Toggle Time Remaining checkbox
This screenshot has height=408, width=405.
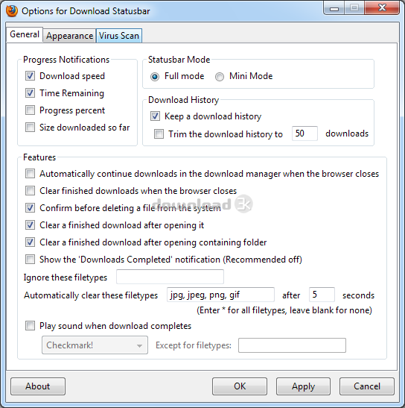(30, 93)
